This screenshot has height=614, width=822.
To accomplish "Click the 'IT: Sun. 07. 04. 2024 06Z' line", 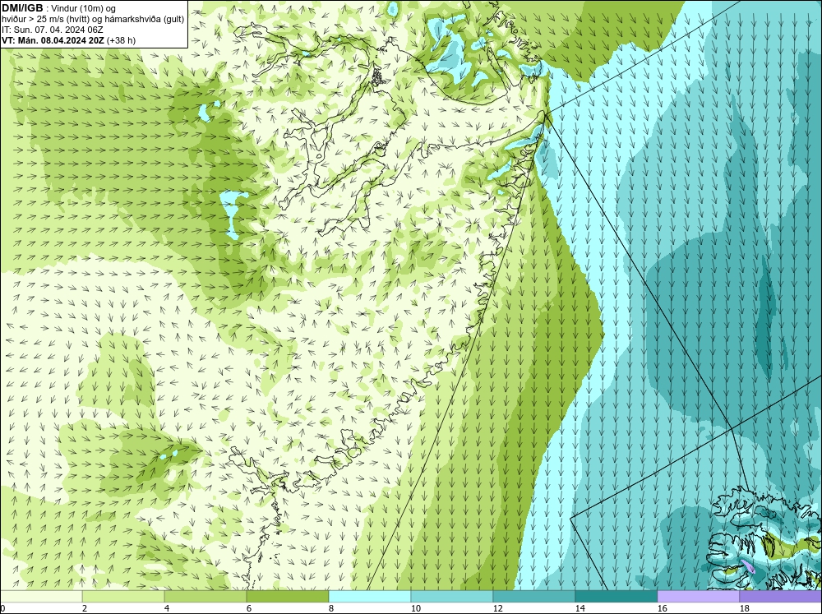I will pyautogui.click(x=53, y=30).
